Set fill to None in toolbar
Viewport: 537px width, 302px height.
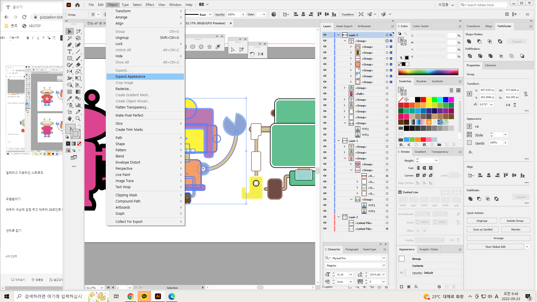pyautogui.click(x=79, y=143)
